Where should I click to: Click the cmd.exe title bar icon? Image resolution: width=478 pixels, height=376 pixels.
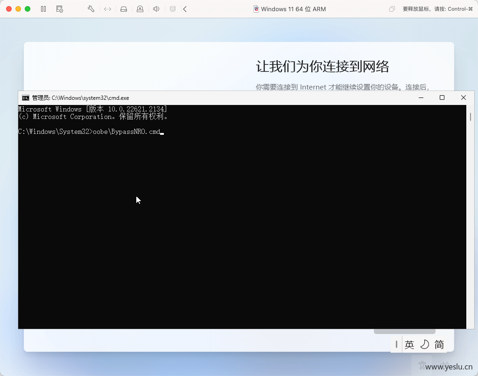[x=26, y=98]
